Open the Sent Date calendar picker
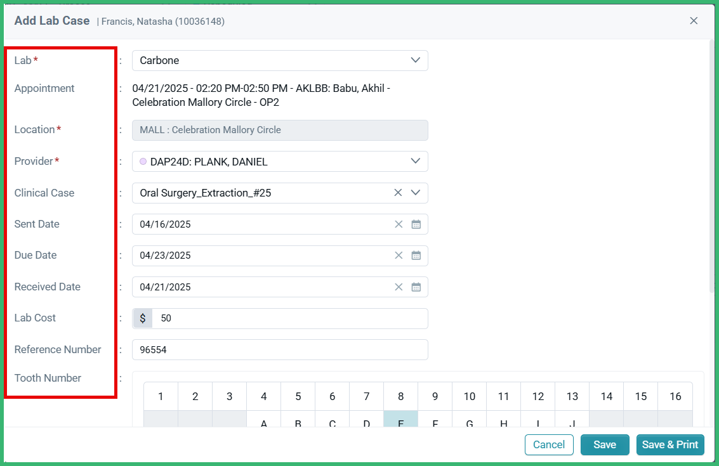This screenshot has width=719, height=466. tap(416, 224)
